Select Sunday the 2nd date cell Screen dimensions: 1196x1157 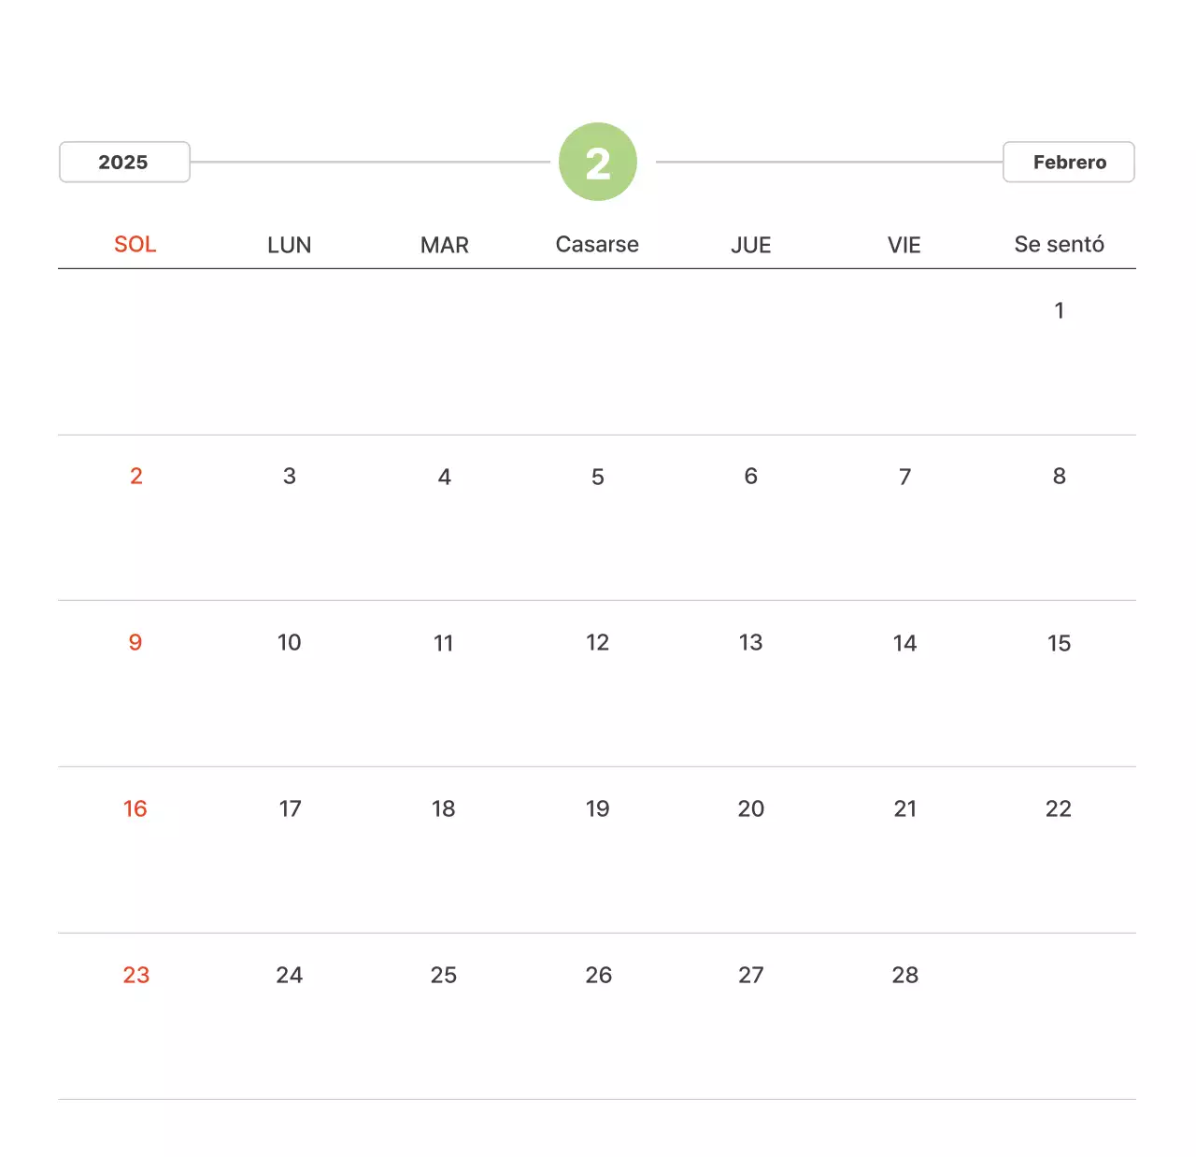point(136,477)
